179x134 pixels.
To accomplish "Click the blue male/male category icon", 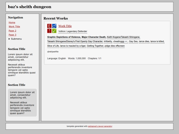I will 54,26.
